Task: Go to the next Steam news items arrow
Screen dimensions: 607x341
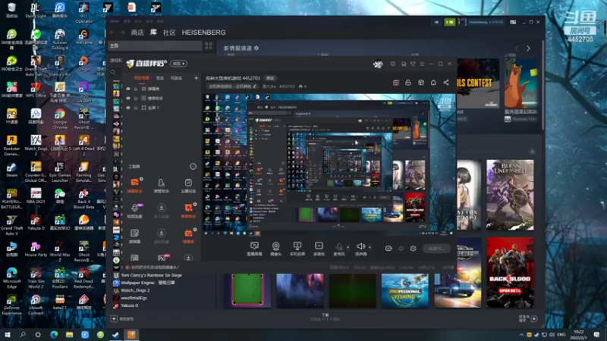Action: point(528,48)
